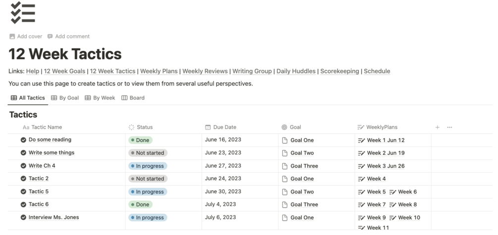This screenshot has width=498, height=235.
Task: Open the Due Date column header menu
Action: [224, 127]
